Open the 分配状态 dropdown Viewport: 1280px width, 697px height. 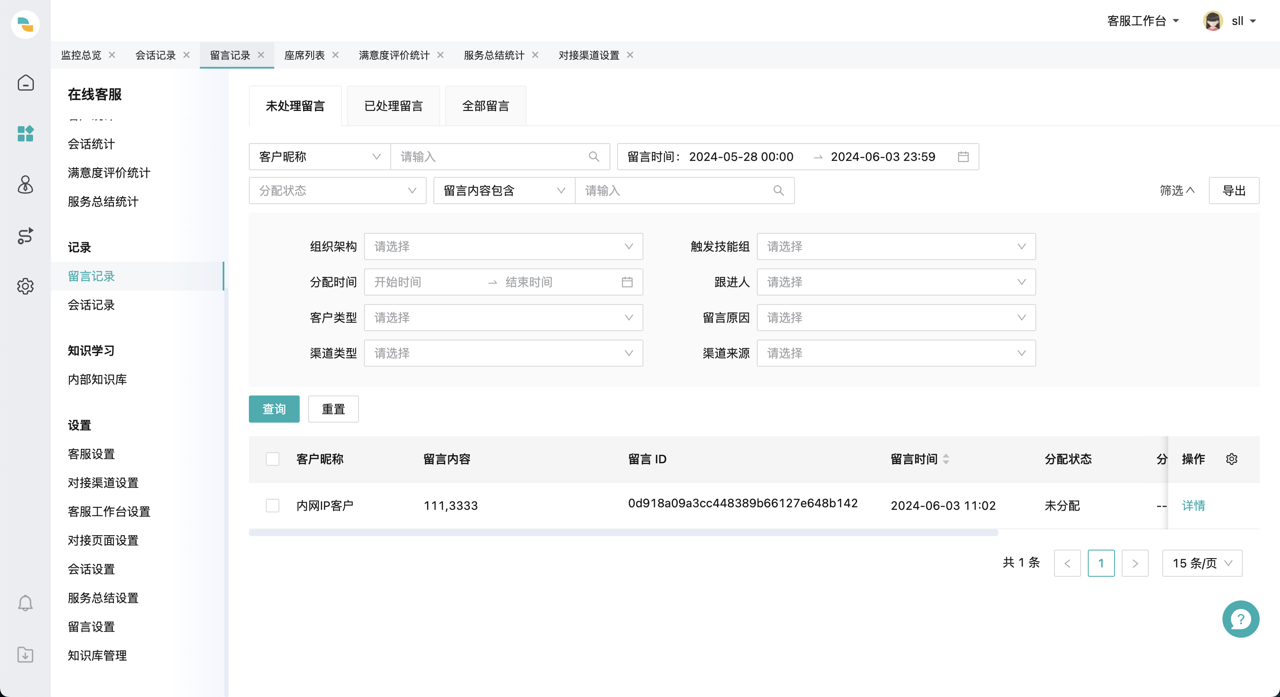coord(337,191)
